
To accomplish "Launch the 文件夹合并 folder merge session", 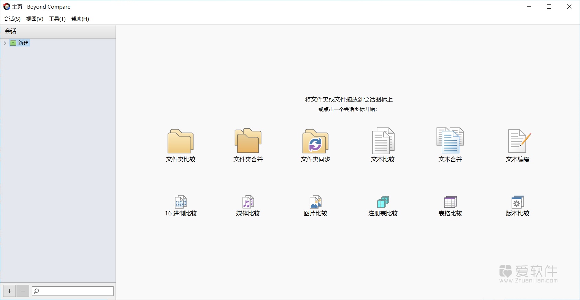I will click(x=248, y=141).
